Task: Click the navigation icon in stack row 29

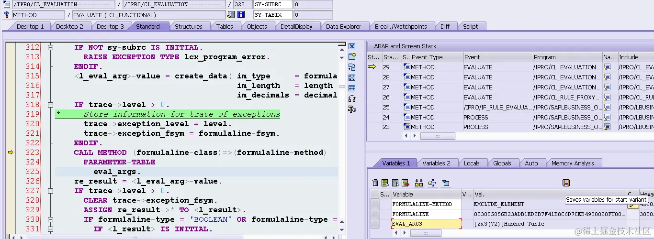Action: 607,67
